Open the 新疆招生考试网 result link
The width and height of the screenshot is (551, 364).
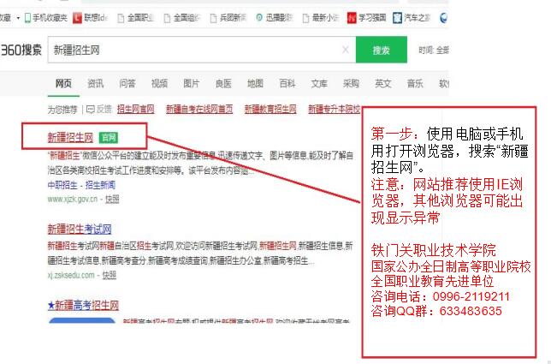point(80,229)
